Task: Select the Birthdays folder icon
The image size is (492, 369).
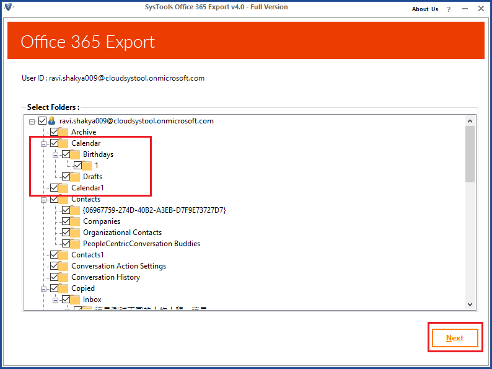Action: tap(75, 154)
